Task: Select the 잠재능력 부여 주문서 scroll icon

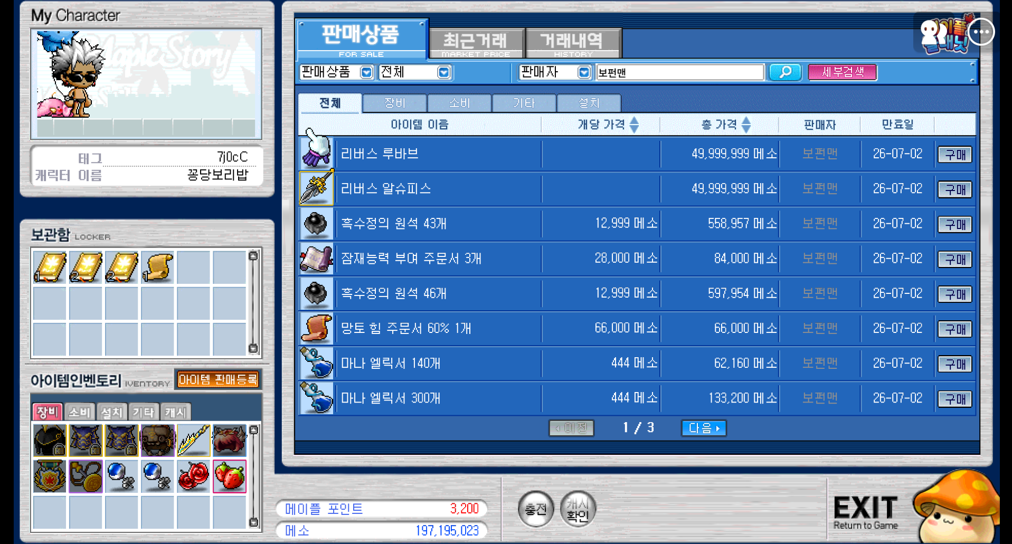Action: tap(316, 258)
